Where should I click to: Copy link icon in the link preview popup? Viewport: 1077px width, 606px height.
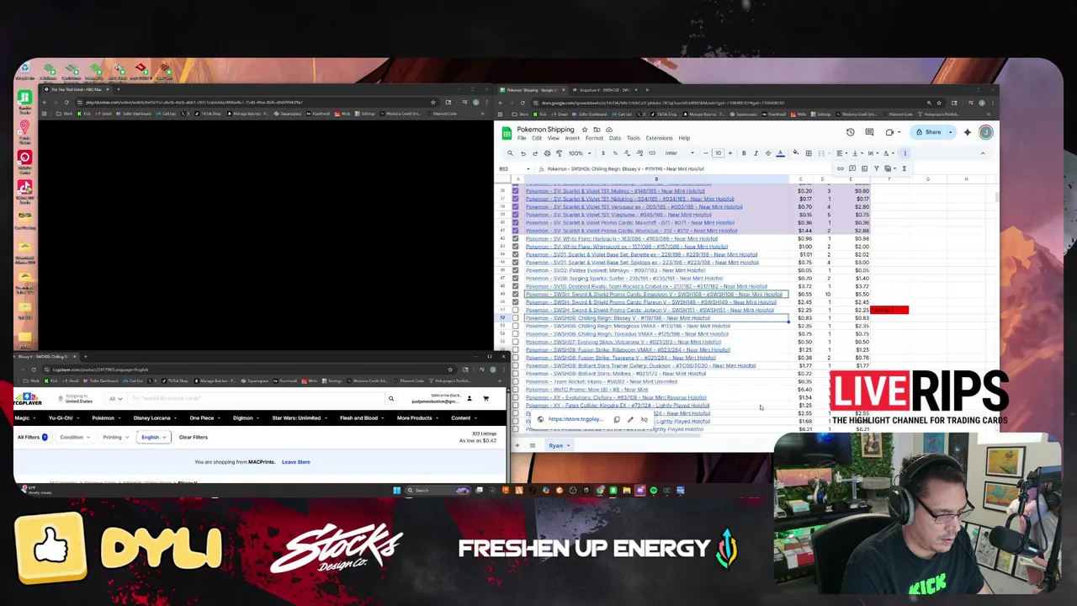617,419
